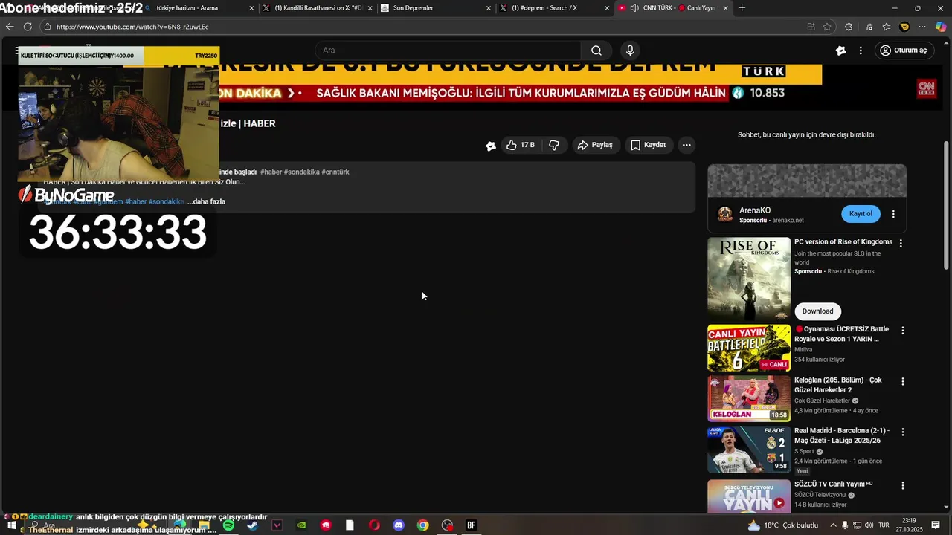Screen dimensions: 952x535
Task: Expand the description with ...daha fazla
Action: [x=206, y=201]
